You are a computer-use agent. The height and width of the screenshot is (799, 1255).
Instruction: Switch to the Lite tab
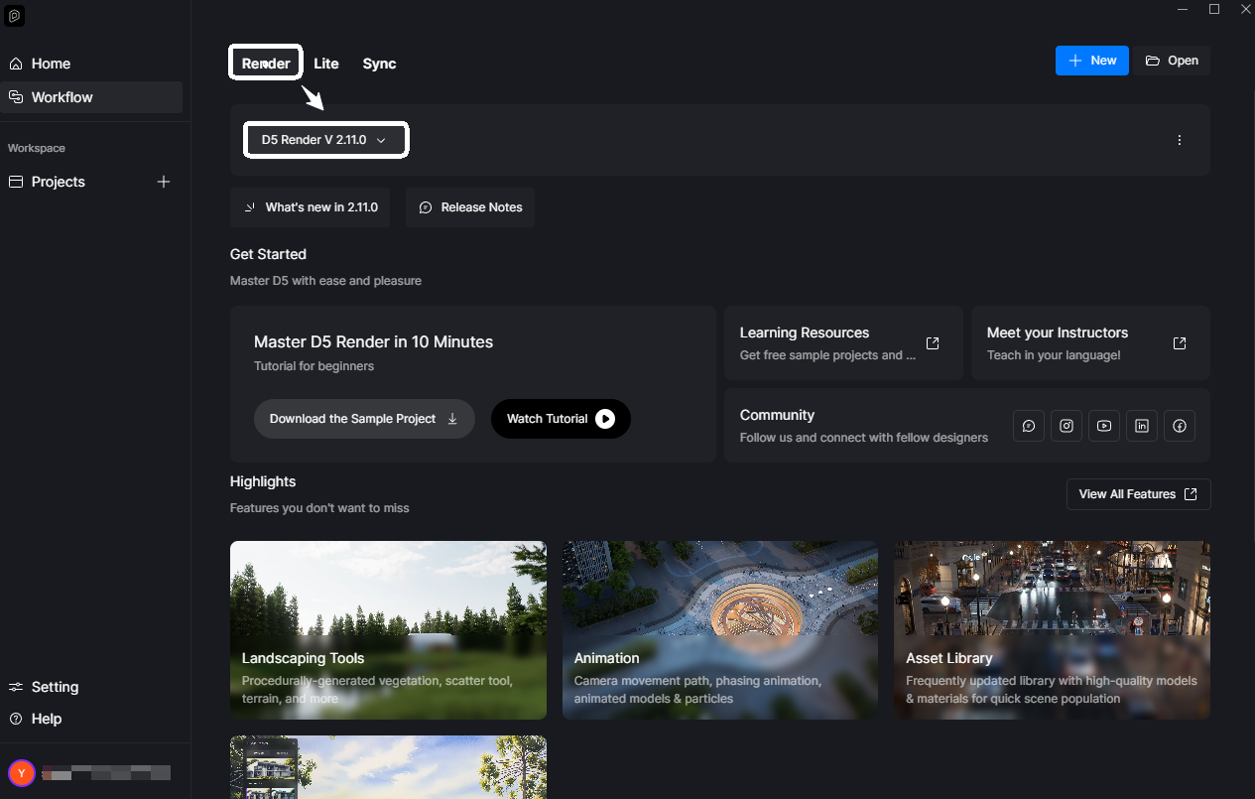[326, 64]
